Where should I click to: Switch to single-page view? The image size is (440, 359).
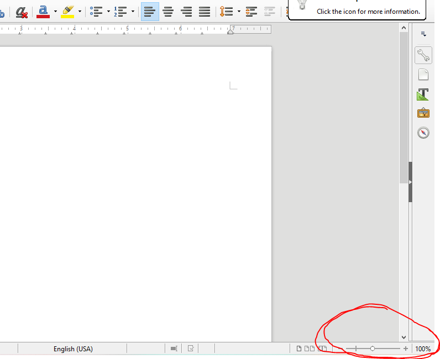point(299,349)
